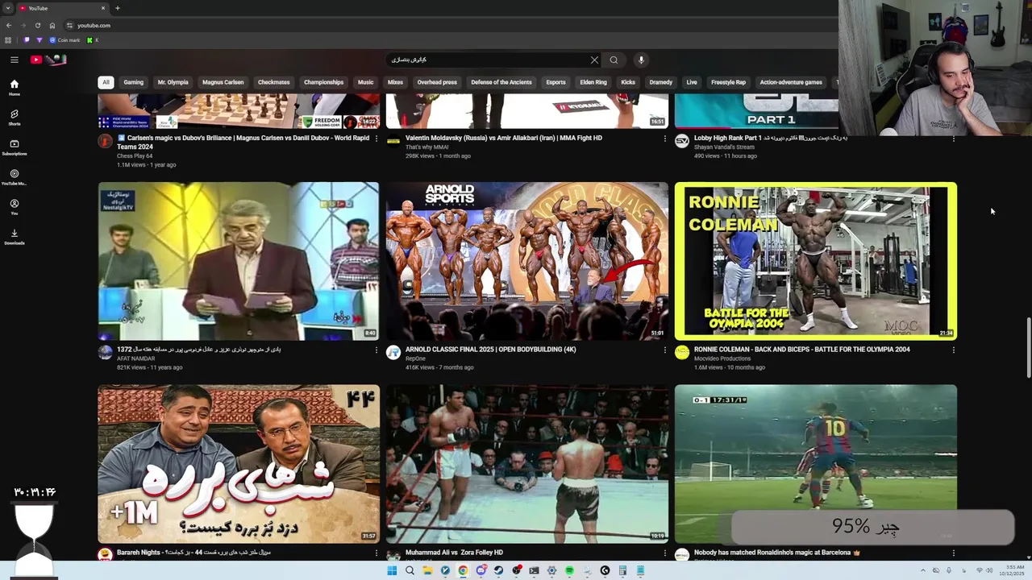Select the Overhead press filter chip

437,82
